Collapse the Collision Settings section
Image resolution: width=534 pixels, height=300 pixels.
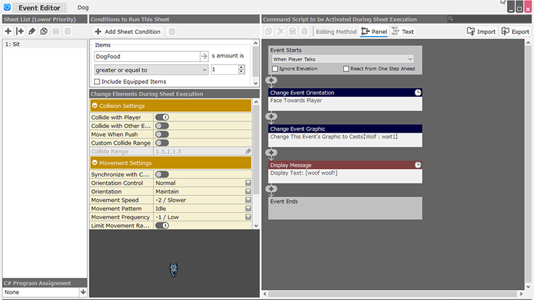click(95, 105)
